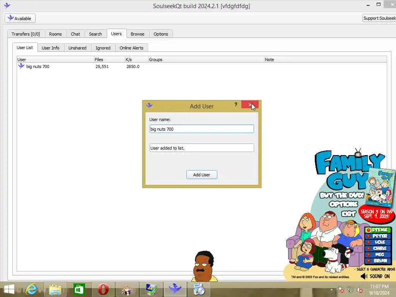This screenshot has height=297, width=396.
Task: Sort list by K/s column header
Action: click(137, 60)
